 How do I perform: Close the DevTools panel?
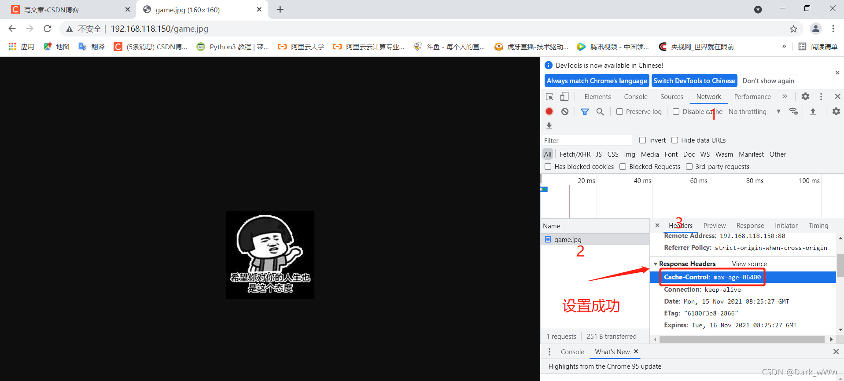tap(837, 96)
